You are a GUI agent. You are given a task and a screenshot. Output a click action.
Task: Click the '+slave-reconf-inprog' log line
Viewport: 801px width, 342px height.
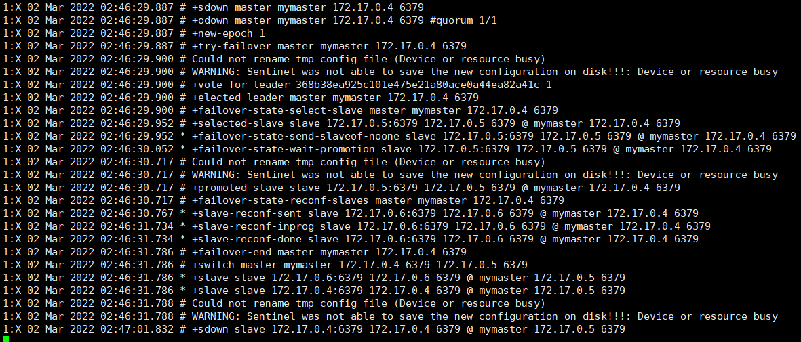[x=357, y=226]
